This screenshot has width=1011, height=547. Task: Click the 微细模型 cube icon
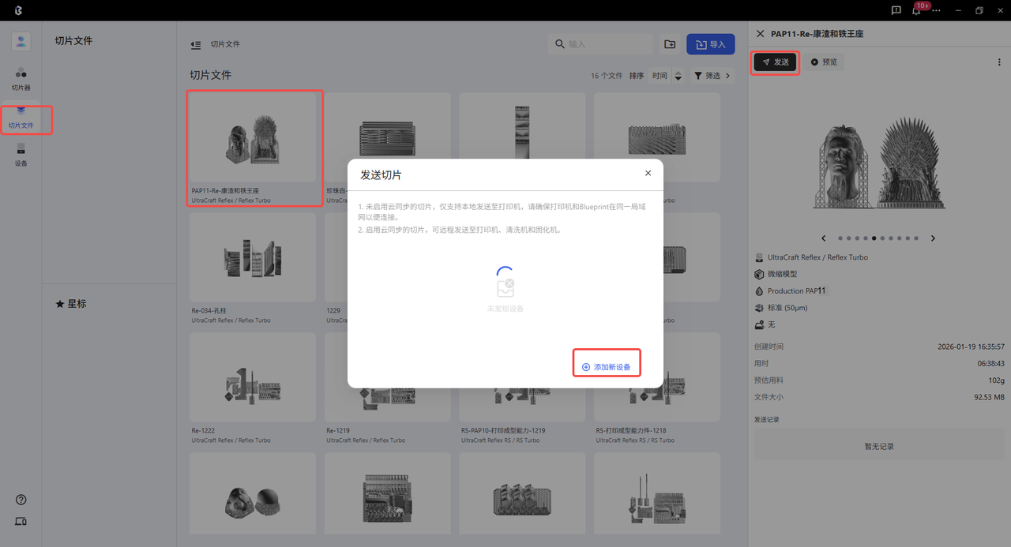pyautogui.click(x=760, y=274)
